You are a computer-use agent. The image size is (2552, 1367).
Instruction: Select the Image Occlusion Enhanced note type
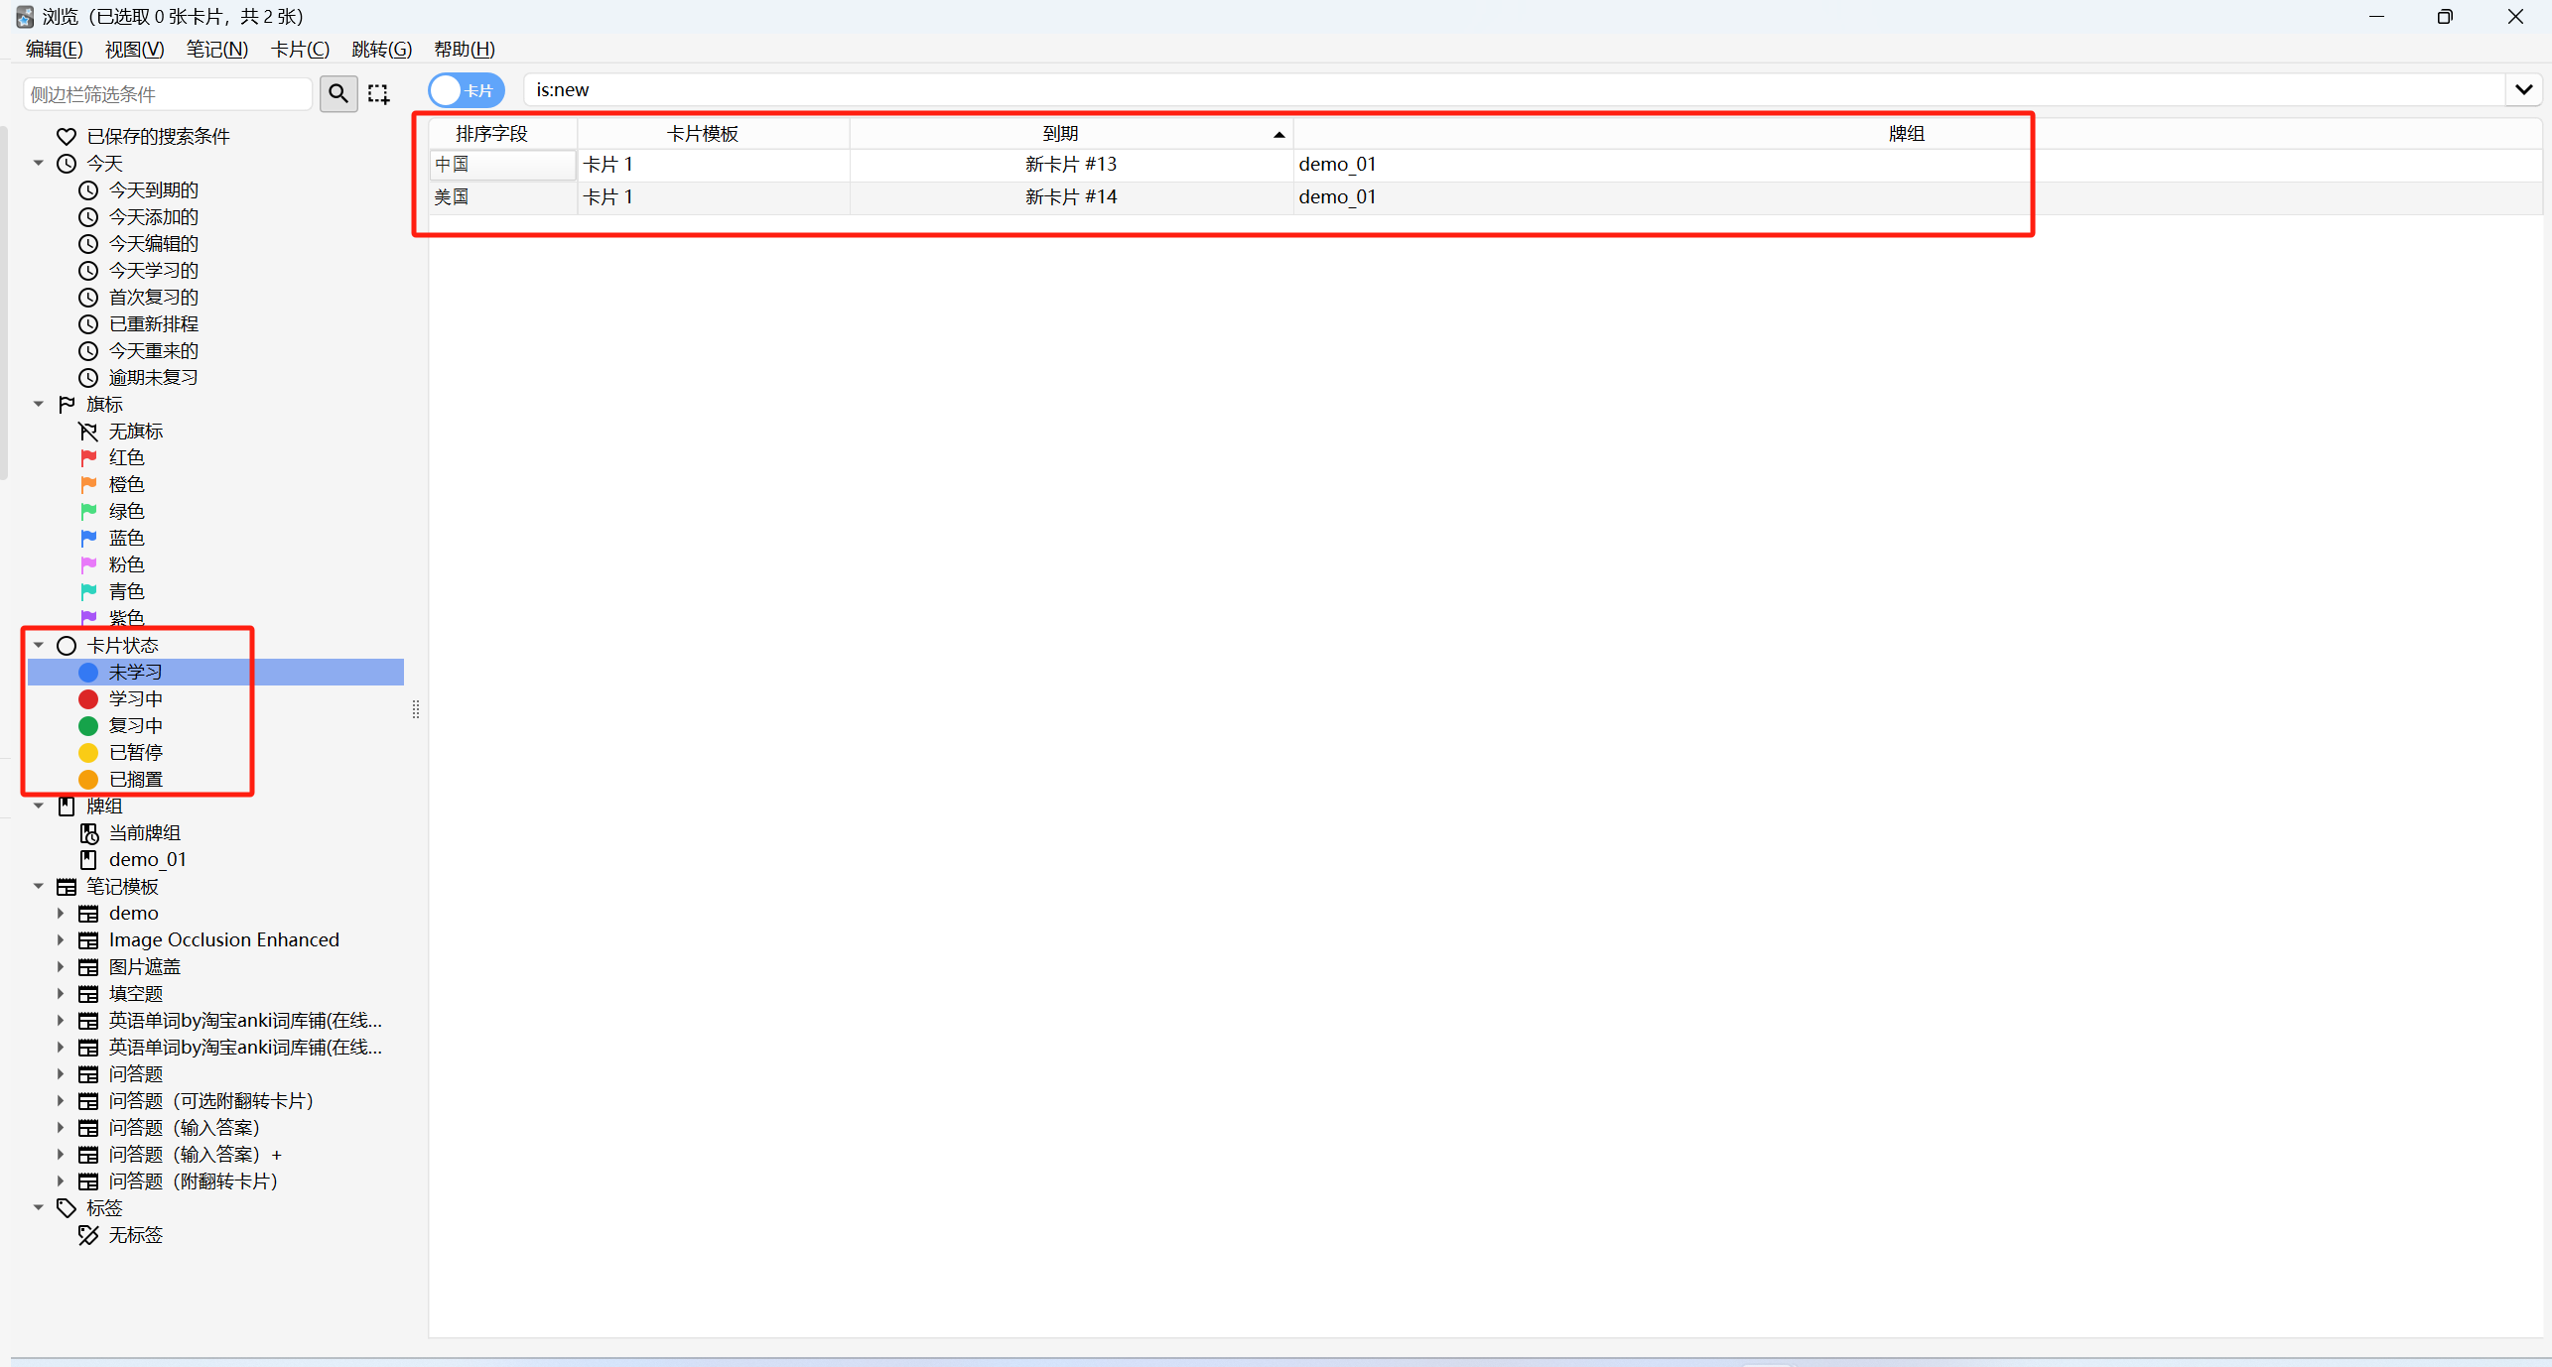point(223,939)
